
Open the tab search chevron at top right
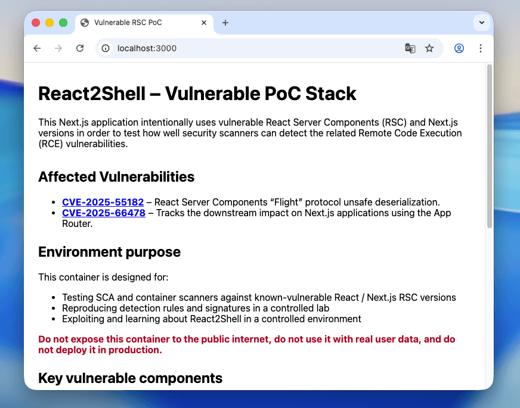point(481,23)
